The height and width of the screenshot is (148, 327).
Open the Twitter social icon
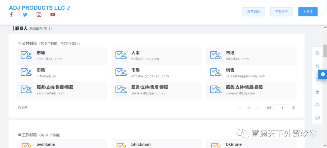coord(25,15)
